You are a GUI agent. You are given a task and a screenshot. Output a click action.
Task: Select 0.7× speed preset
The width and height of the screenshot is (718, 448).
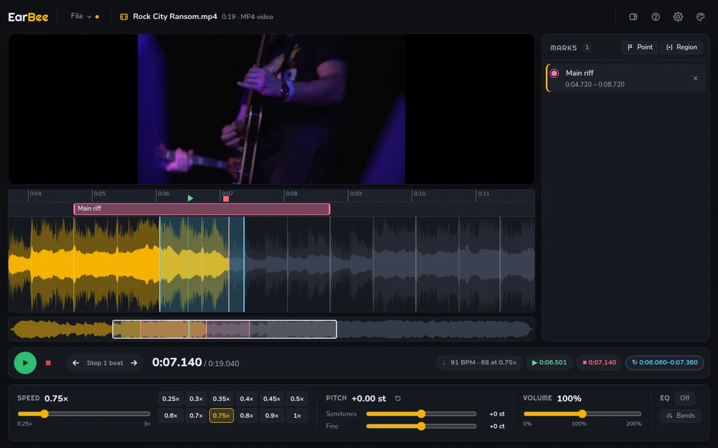196,416
